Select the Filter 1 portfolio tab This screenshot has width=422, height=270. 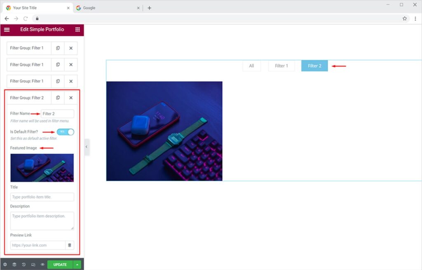click(281, 66)
